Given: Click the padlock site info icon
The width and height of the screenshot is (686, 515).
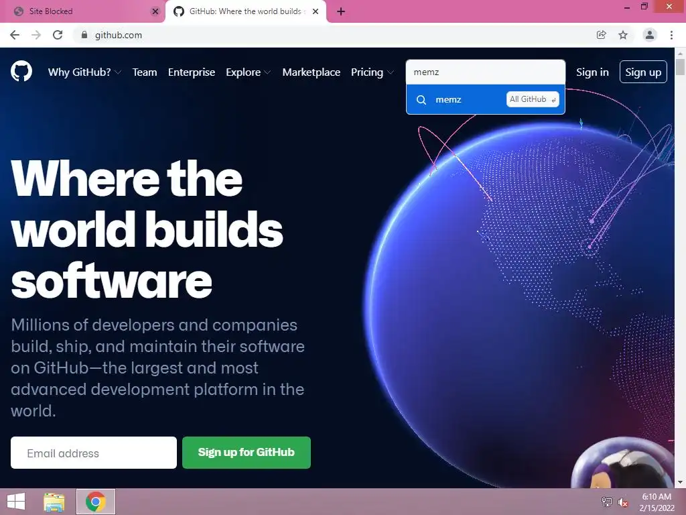Looking at the screenshot, I should click(84, 35).
